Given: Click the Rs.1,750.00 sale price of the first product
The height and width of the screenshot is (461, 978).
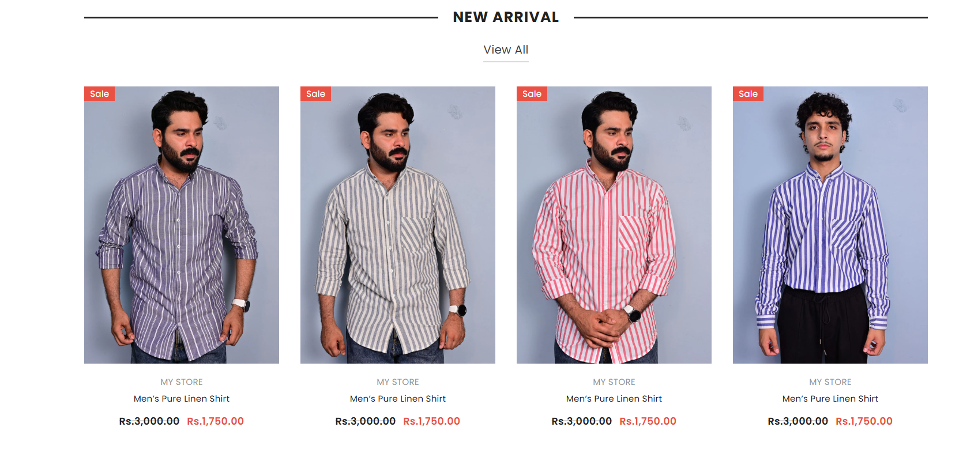Looking at the screenshot, I should point(215,421).
